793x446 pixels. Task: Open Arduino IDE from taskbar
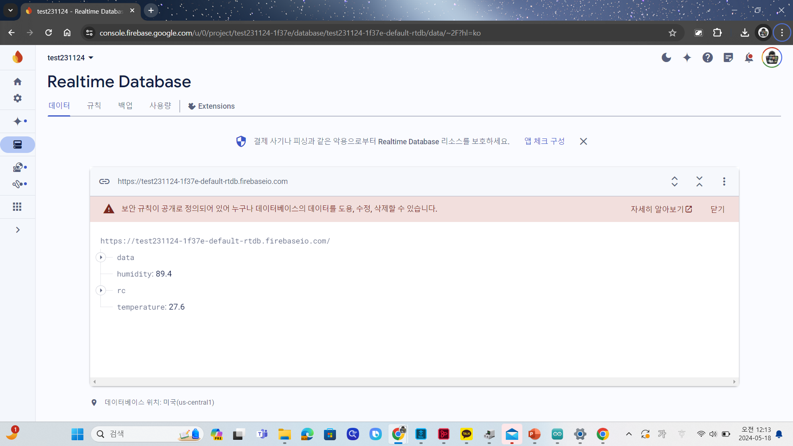click(557, 434)
